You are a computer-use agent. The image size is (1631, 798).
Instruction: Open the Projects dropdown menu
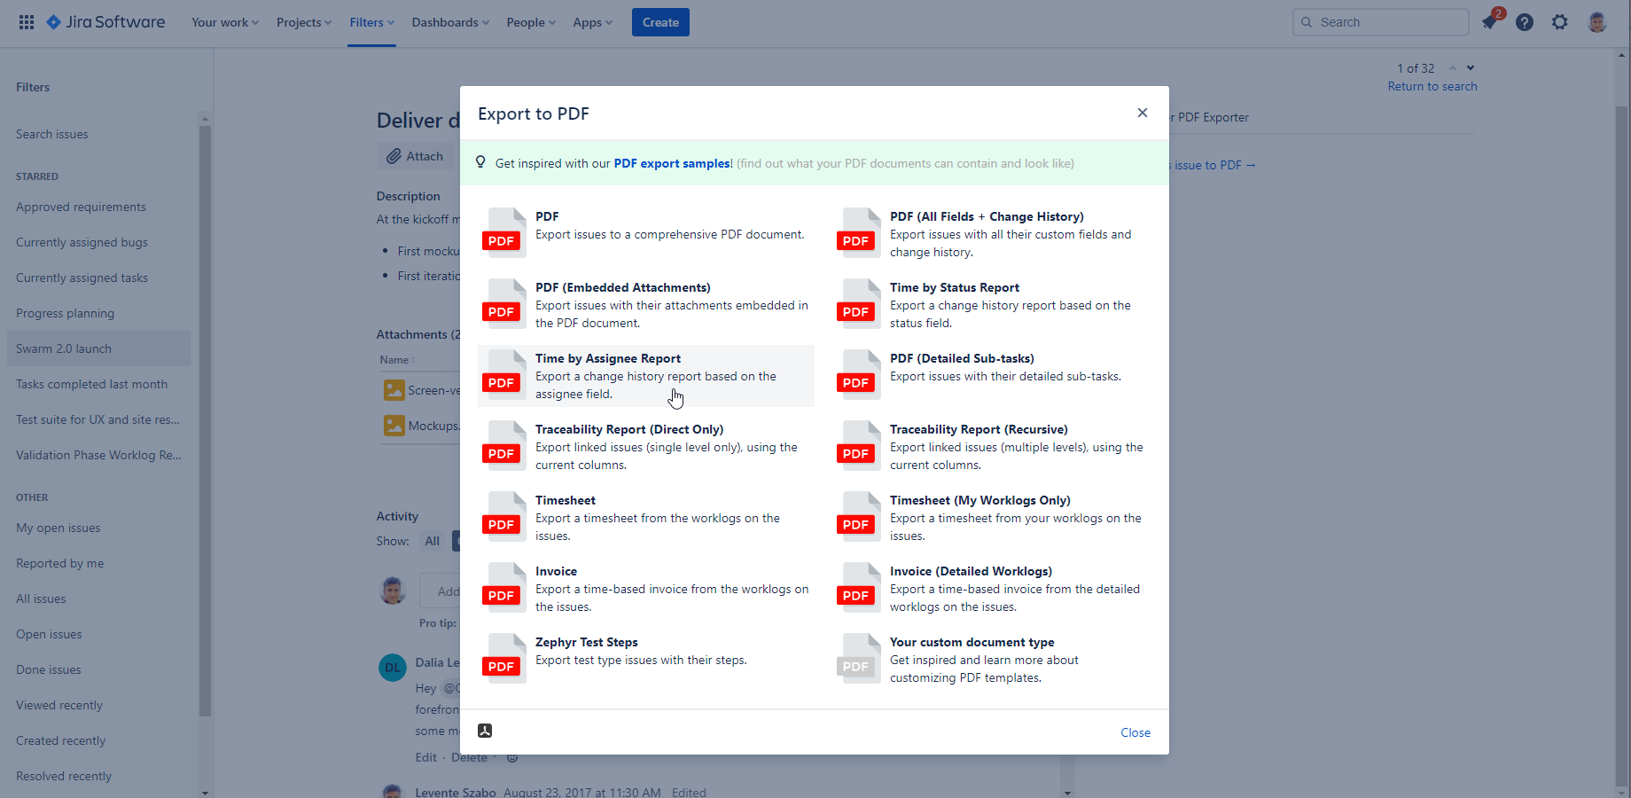point(304,22)
